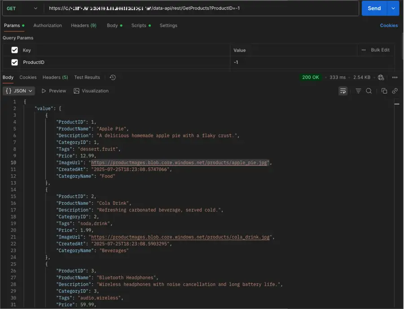Switch to the Authorization tab
Image resolution: width=404 pixels, height=309 pixels.
(48, 26)
